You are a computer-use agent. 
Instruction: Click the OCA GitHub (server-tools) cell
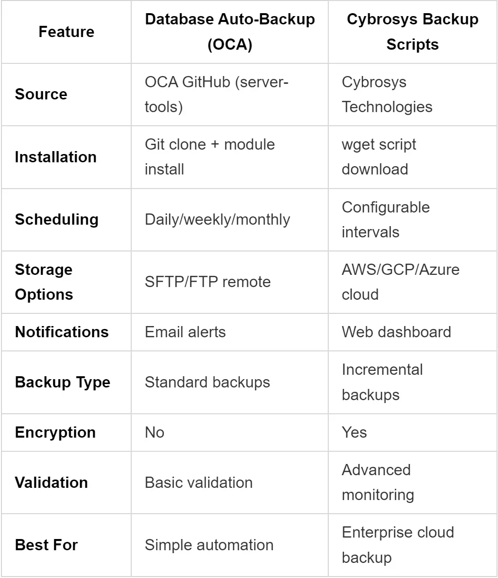(217, 94)
